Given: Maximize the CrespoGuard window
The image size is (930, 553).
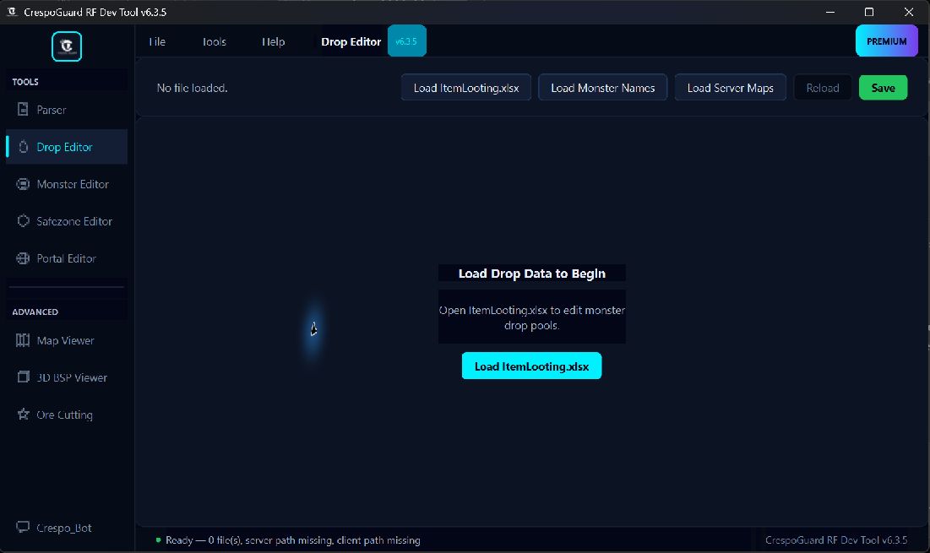Looking at the screenshot, I should click(869, 12).
